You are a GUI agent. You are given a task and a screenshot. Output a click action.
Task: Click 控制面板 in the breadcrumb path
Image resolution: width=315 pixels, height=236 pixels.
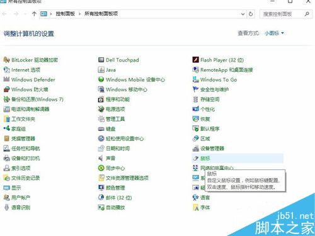tap(65, 14)
